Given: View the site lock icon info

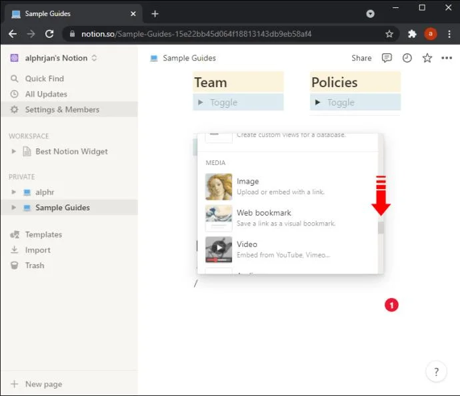Looking at the screenshot, I should coord(72,34).
